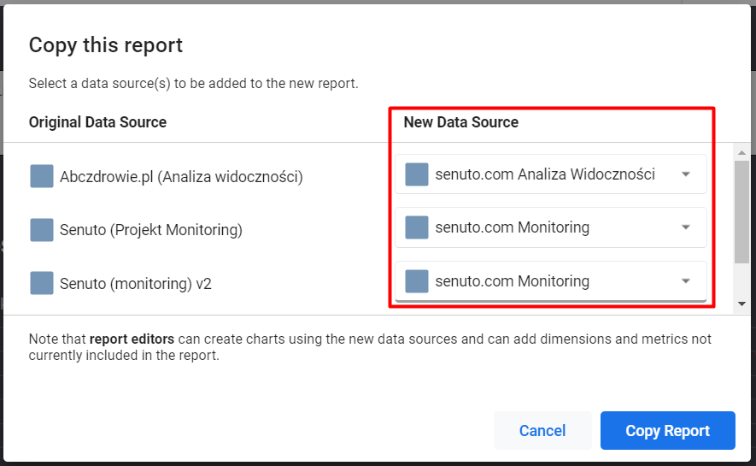Expand the senuto.com Analiza Widoczności dropdown arrow
This screenshot has height=466, width=756.
pos(686,174)
